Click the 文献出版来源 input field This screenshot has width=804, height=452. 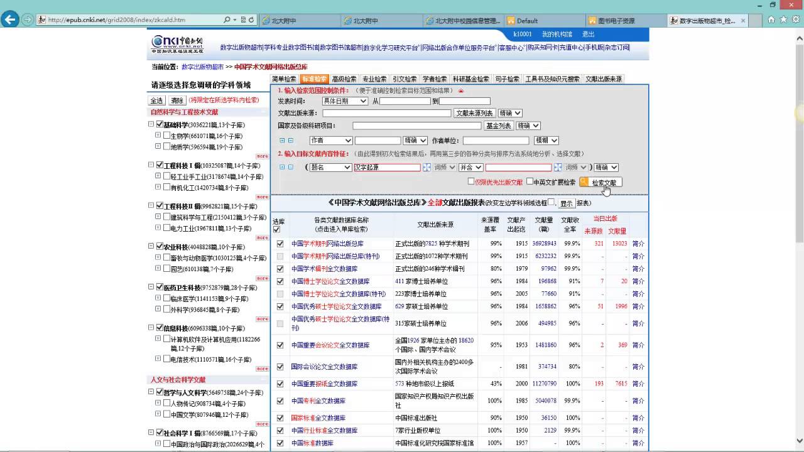(x=386, y=114)
